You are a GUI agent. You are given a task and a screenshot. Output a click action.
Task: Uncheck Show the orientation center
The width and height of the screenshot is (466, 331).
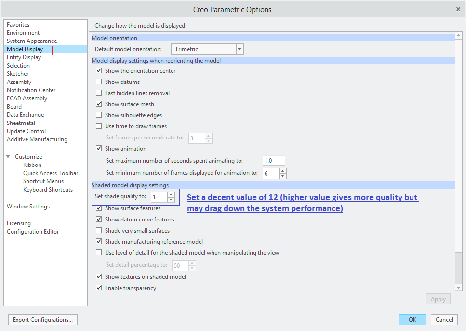pyautogui.click(x=99, y=70)
